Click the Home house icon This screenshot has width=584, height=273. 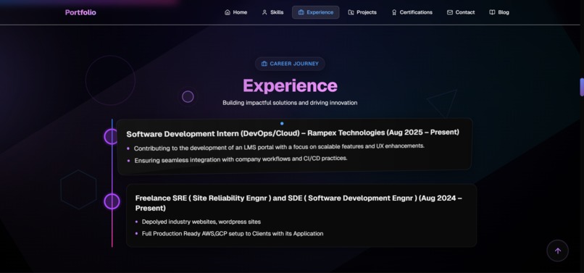click(228, 12)
